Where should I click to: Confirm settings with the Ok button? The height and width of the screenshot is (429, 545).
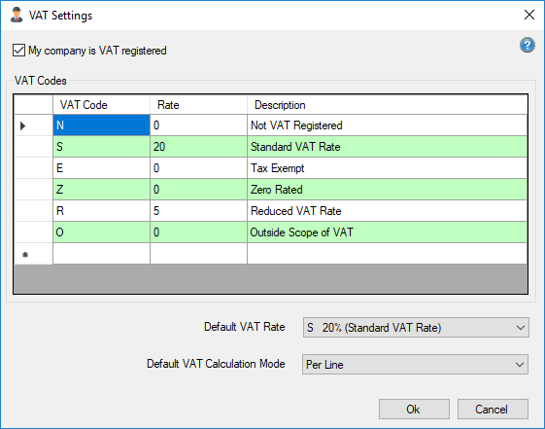click(x=414, y=410)
